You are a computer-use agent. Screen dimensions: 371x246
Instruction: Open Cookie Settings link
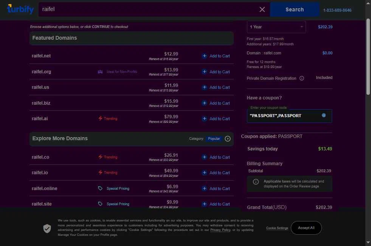point(277,228)
